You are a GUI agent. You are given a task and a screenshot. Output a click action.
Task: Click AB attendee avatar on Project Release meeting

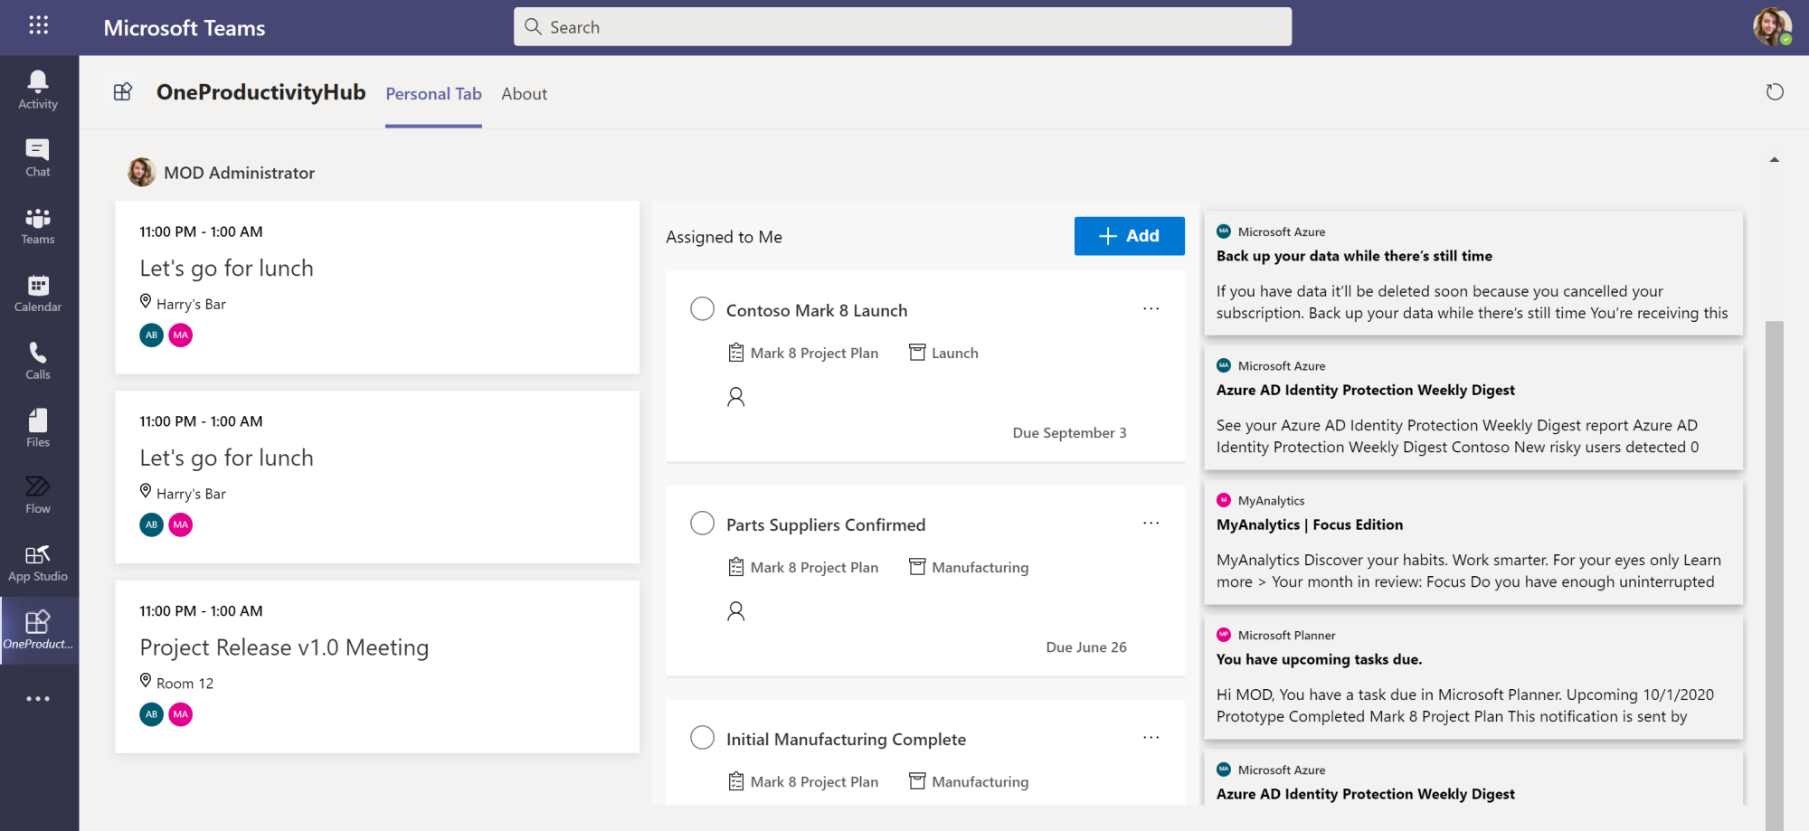pyautogui.click(x=152, y=714)
